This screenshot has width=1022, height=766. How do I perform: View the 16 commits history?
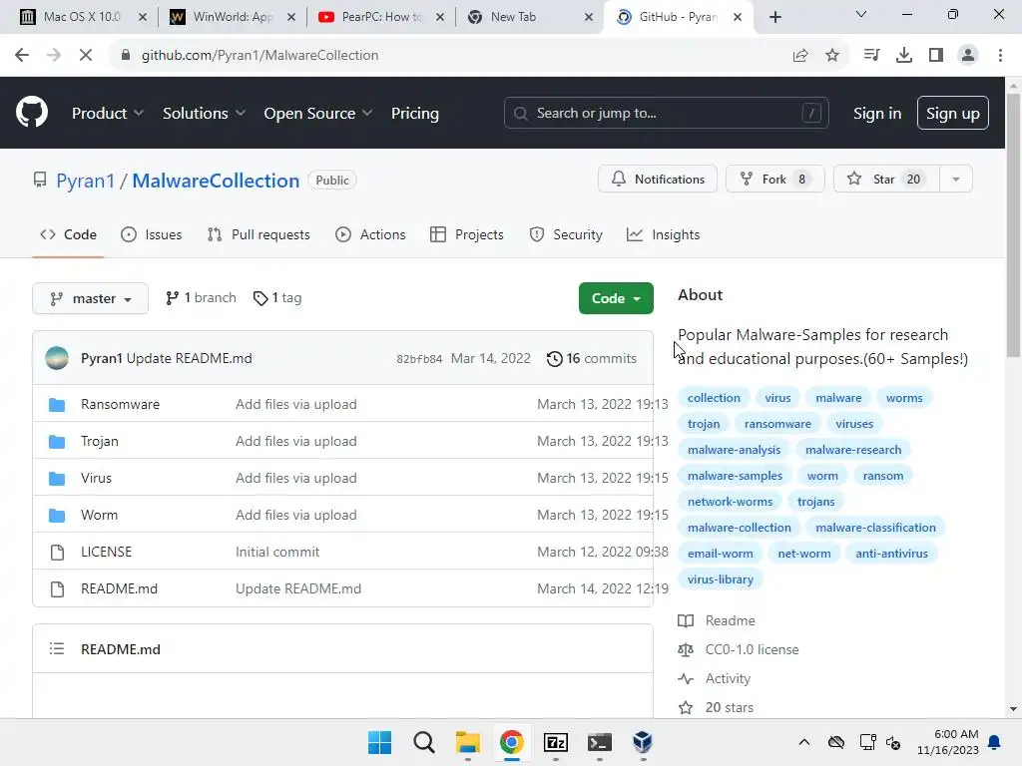pos(591,358)
